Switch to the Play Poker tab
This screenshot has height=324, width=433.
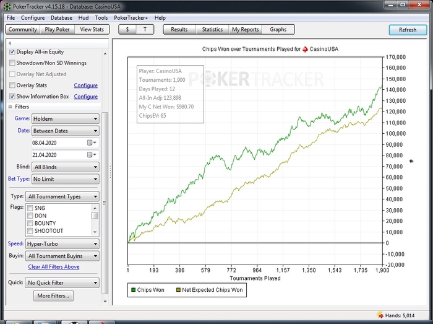[57, 29]
